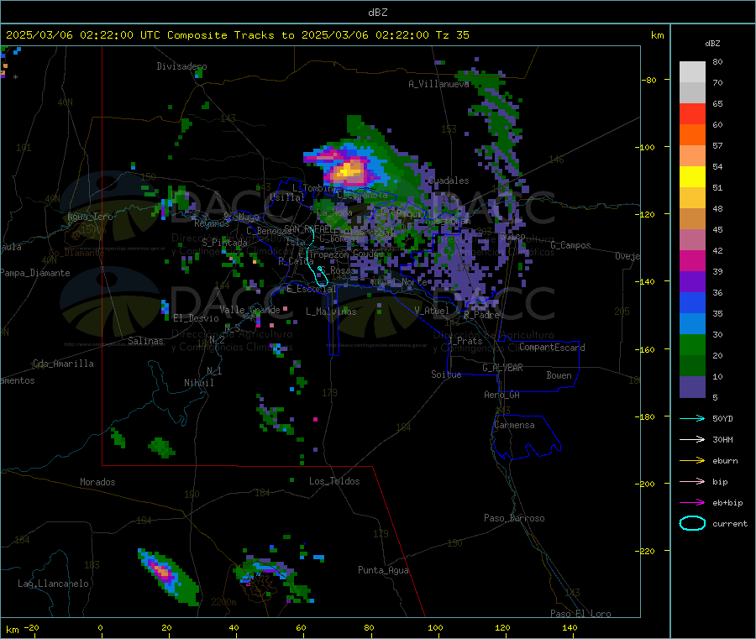The height and width of the screenshot is (639, 756).
Task: Select the yellow 51-54 dBZ color band
Action: coord(692,177)
